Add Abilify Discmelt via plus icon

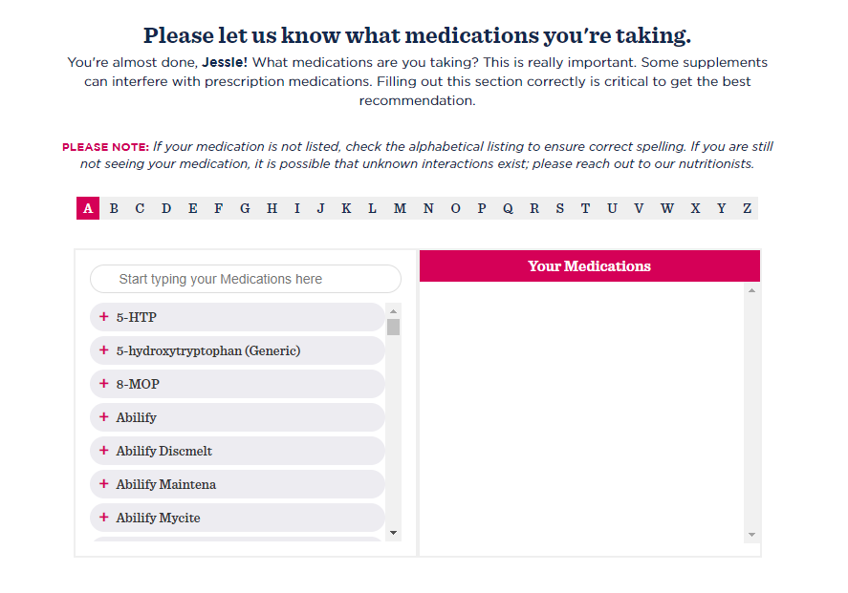104,451
